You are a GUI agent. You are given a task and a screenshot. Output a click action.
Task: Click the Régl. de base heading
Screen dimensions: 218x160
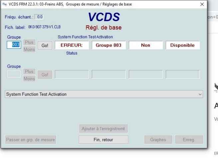[x=104, y=28]
